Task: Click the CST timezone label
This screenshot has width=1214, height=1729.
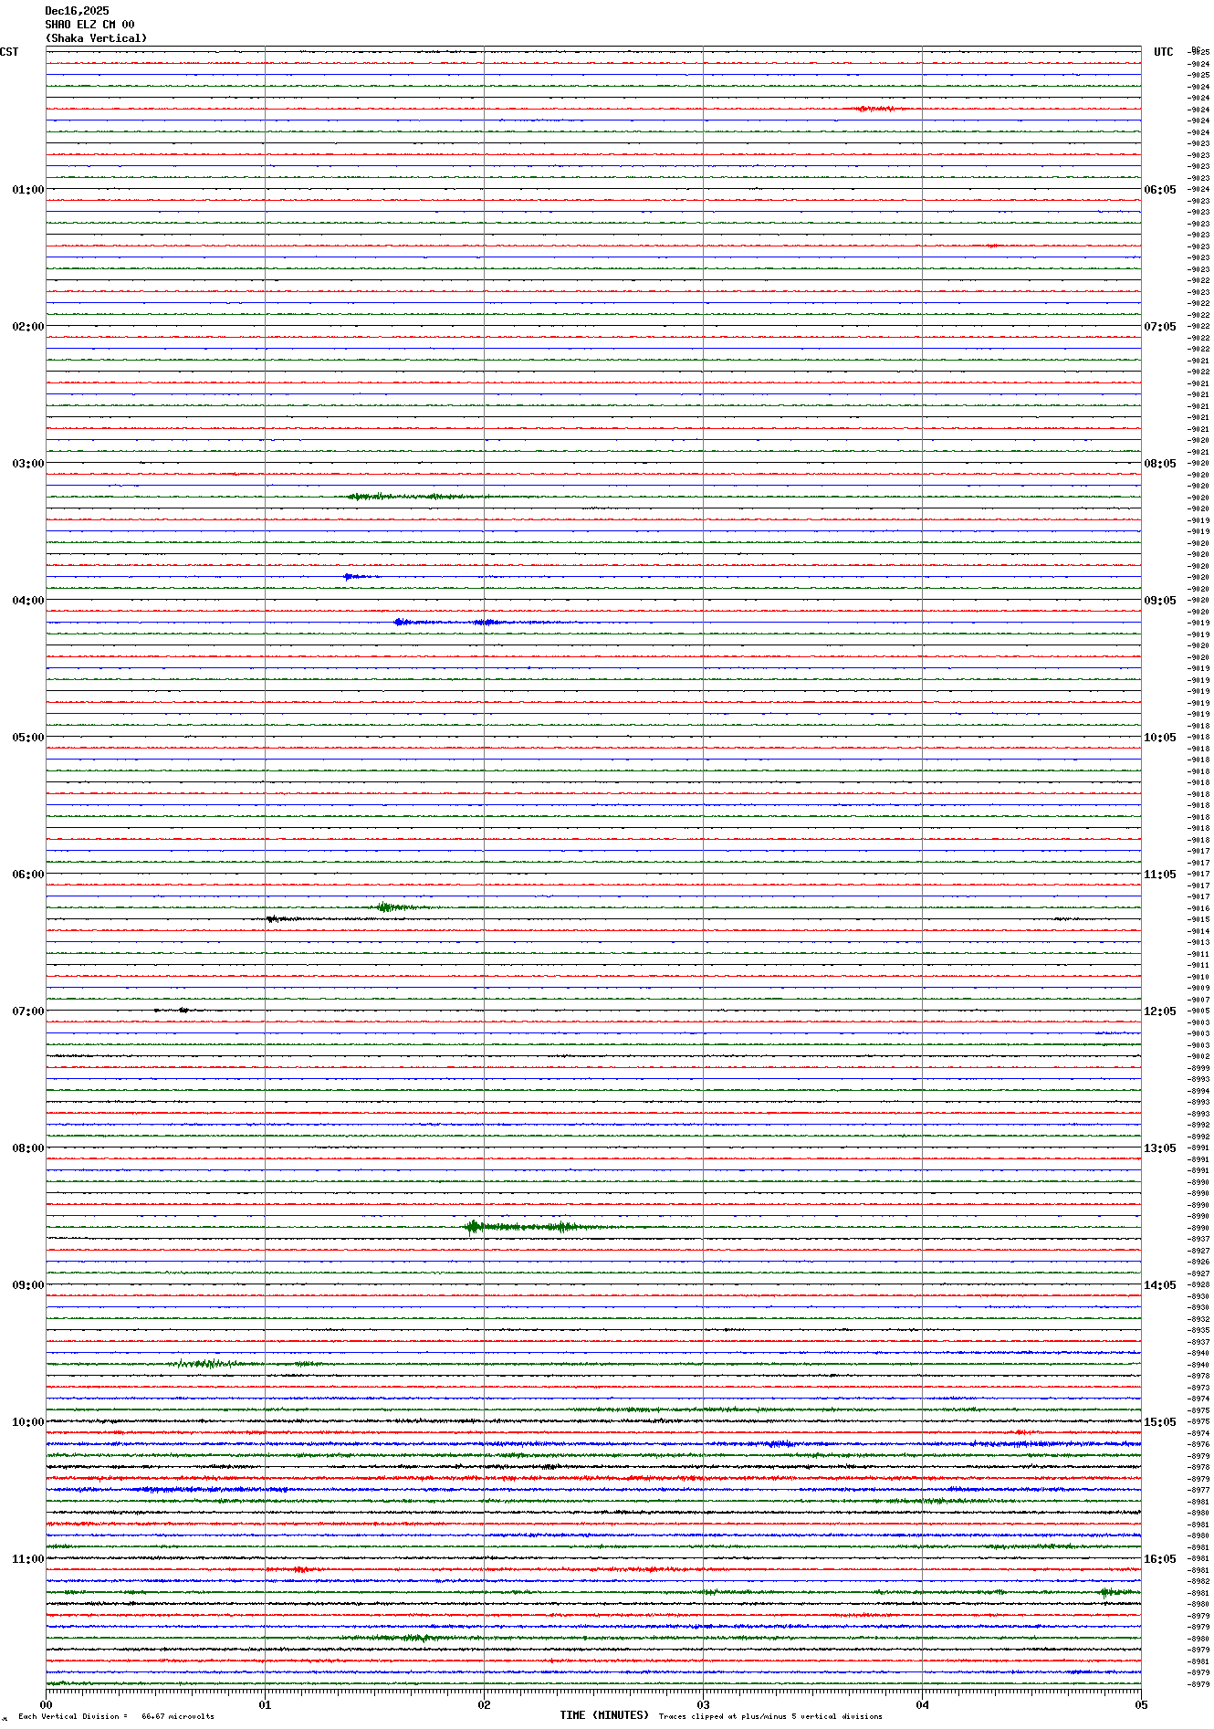Action: point(9,52)
